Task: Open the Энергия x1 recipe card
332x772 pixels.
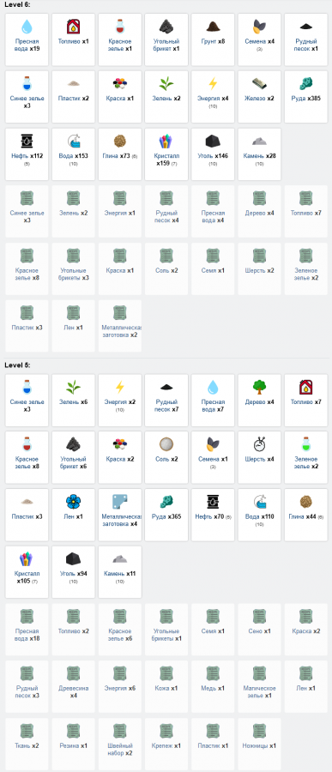Action: [x=120, y=211]
